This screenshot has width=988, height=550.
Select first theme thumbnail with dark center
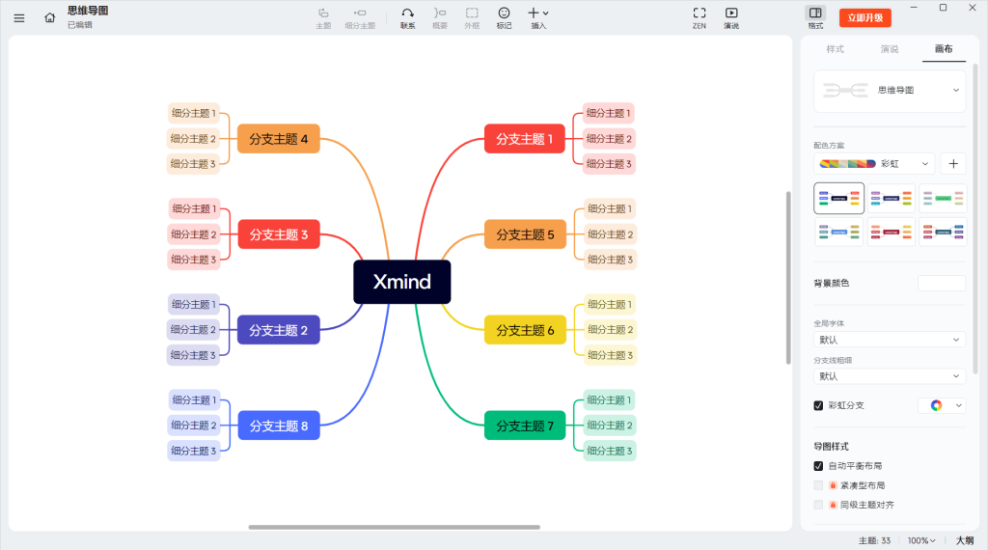coord(838,199)
